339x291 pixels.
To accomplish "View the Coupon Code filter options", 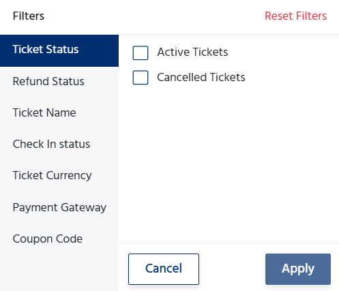I will tap(59, 239).
